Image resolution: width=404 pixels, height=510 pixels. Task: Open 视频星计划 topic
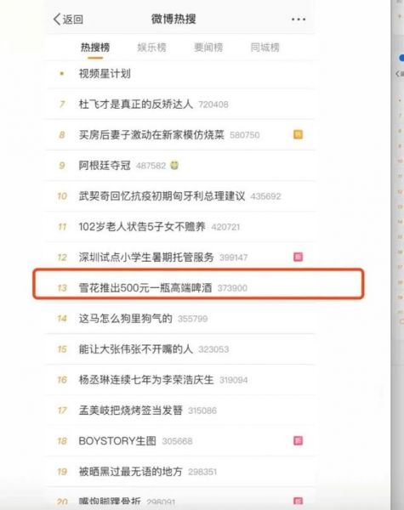pyautogui.click(x=105, y=73)
